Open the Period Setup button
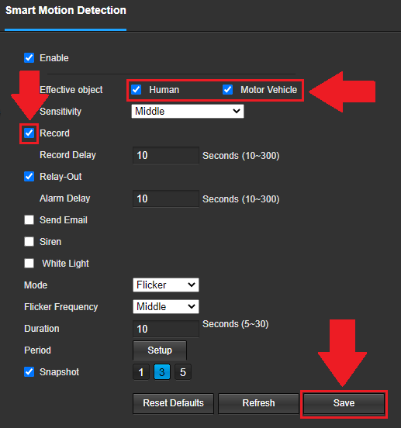The width and height of the screenshot is (401, 428). 160,350
